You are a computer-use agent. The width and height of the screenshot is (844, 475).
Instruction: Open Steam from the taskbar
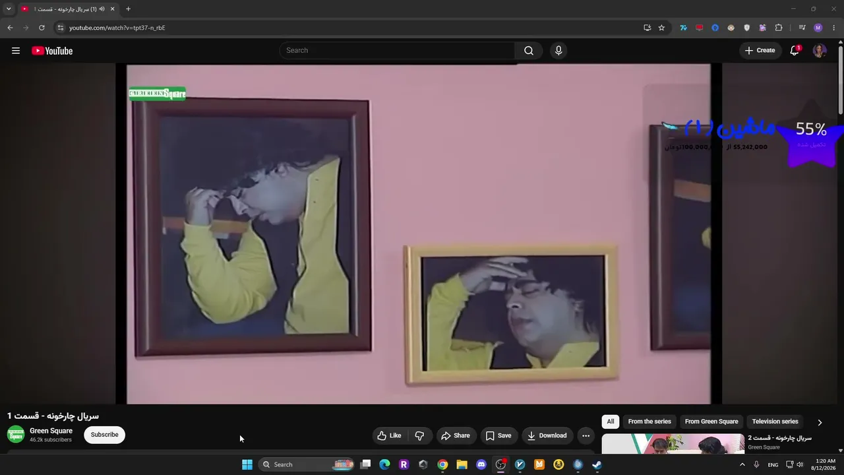click(597, 464)
